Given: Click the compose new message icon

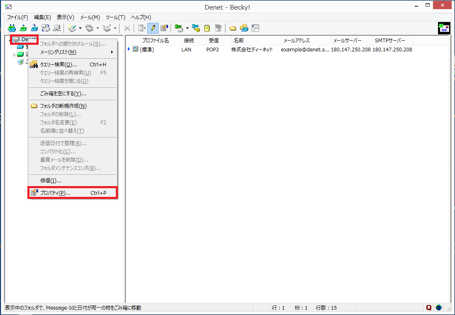Looking at the screenshot, I should (72, 28).
